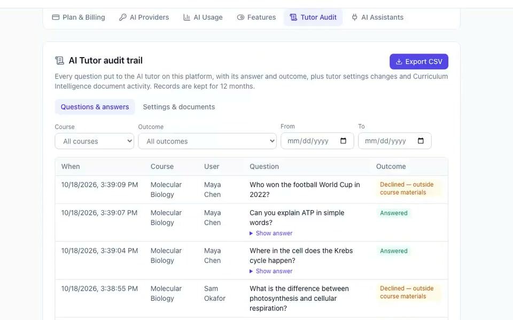
Task: Expand Show answer for the Krebs cycle question
Action: coord(271,271)
